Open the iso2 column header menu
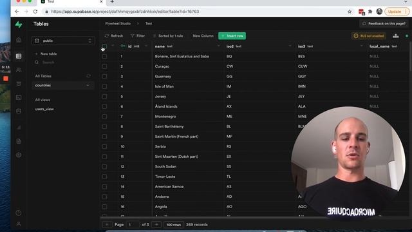412x232 pixels. 290,46
